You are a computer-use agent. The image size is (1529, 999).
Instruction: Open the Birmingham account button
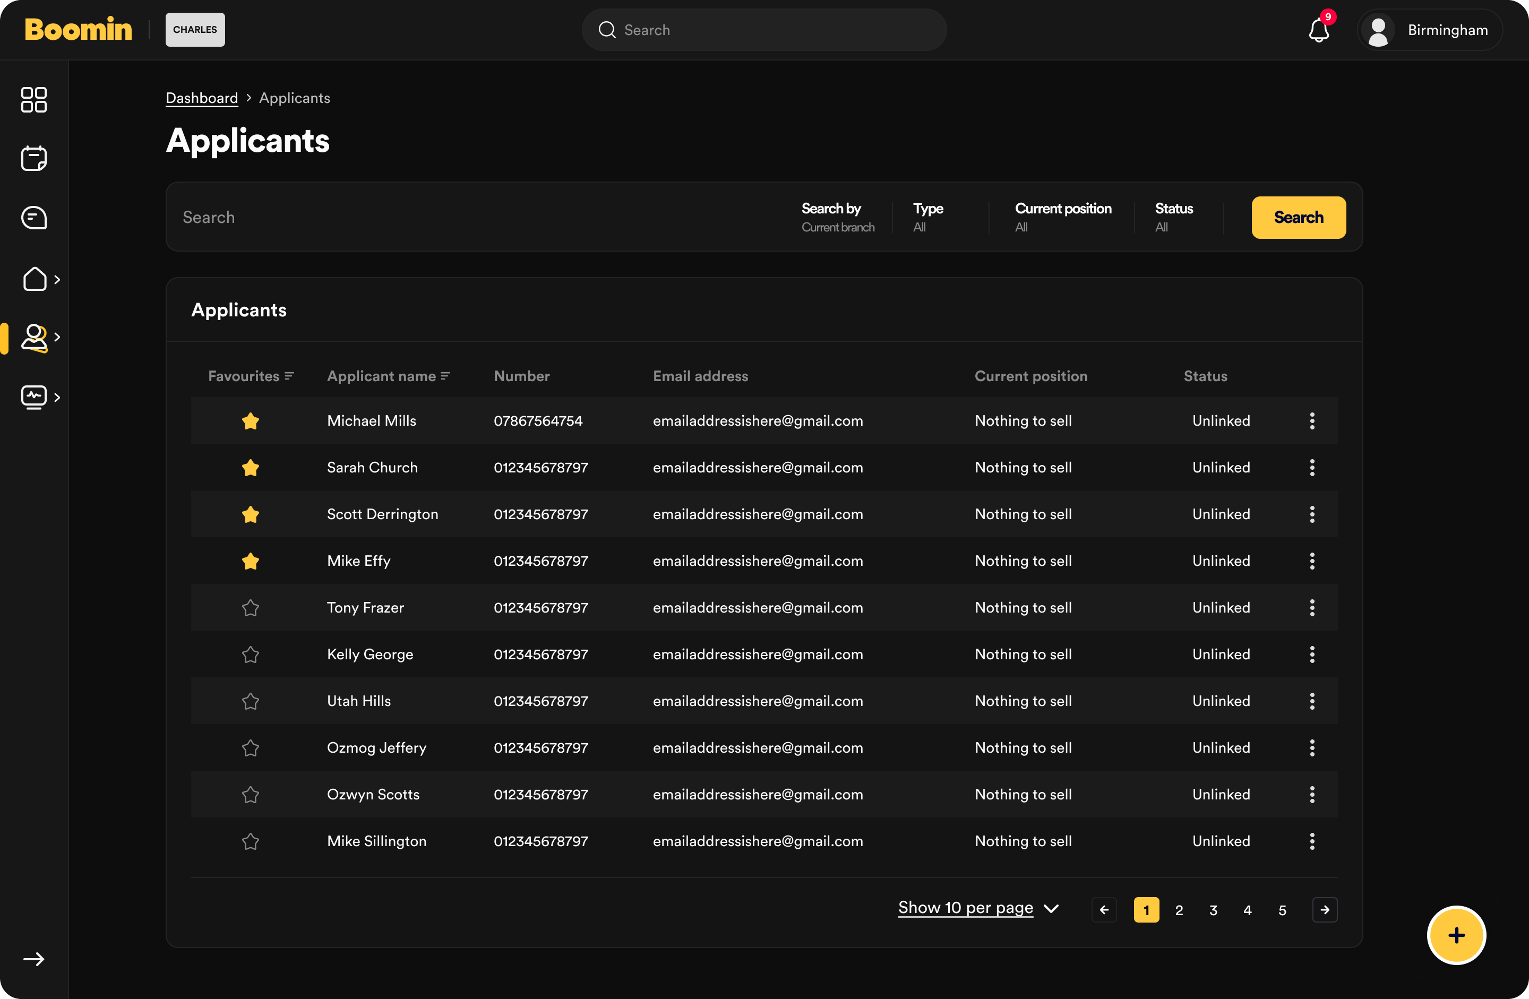[x=1429, y=30]
